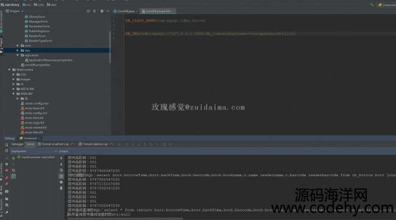Open Structure side tool window
The image size is (396, 220).
tap(1, 208)
